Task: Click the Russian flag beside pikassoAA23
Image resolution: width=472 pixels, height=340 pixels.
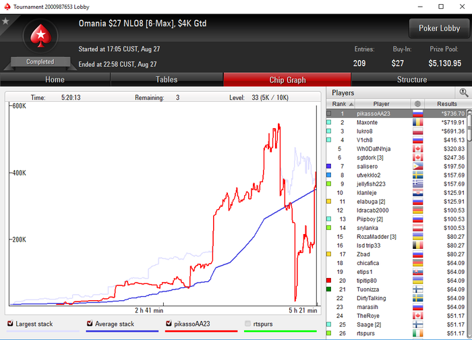Action: pyautogui.click(x=418, y=113)
